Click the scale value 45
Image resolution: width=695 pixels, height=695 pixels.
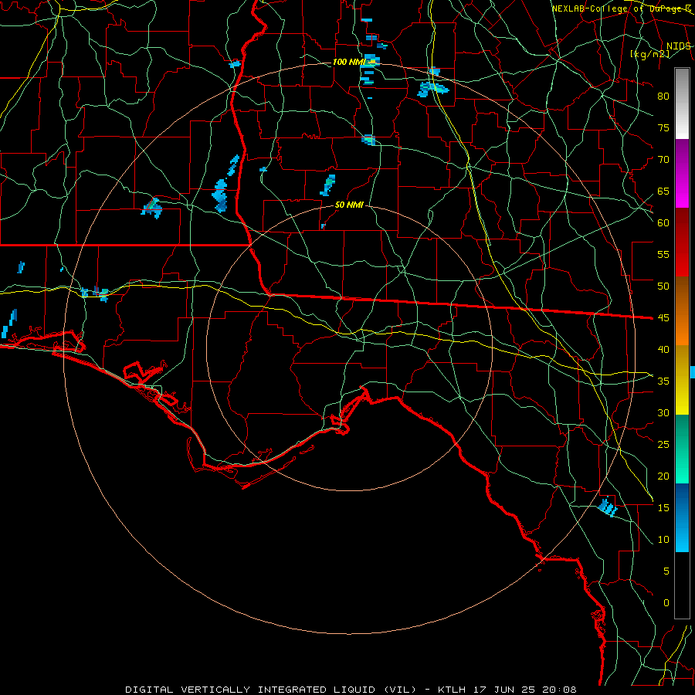pyautogui.click(x=663, y=318)
